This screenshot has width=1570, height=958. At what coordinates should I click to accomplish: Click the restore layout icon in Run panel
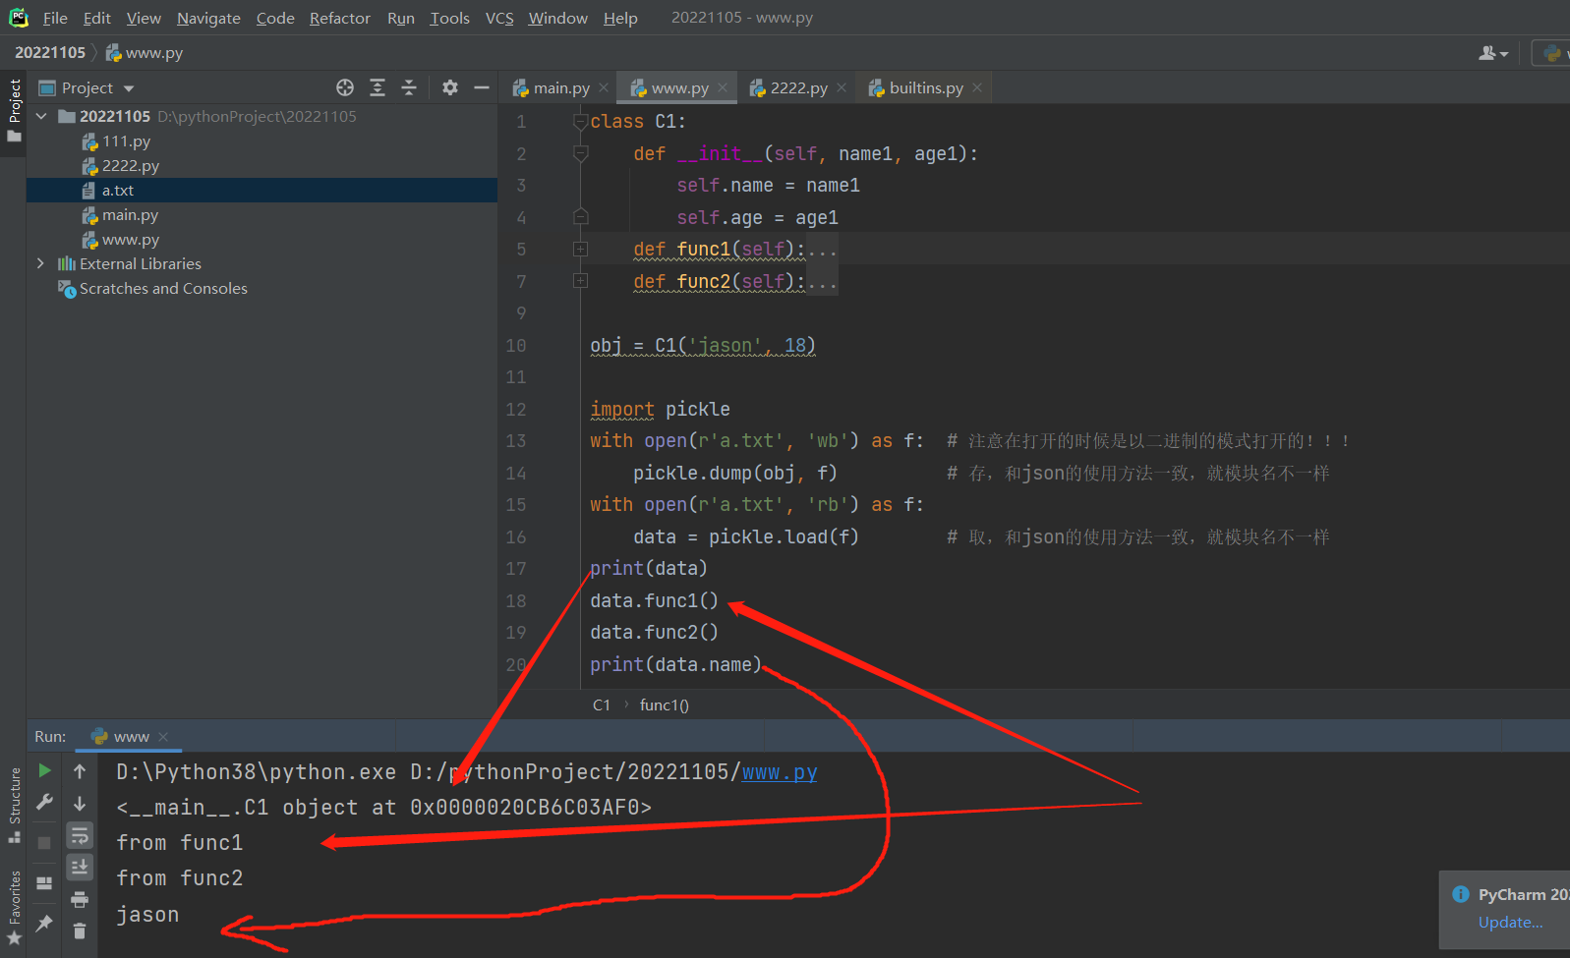point(44,883)
